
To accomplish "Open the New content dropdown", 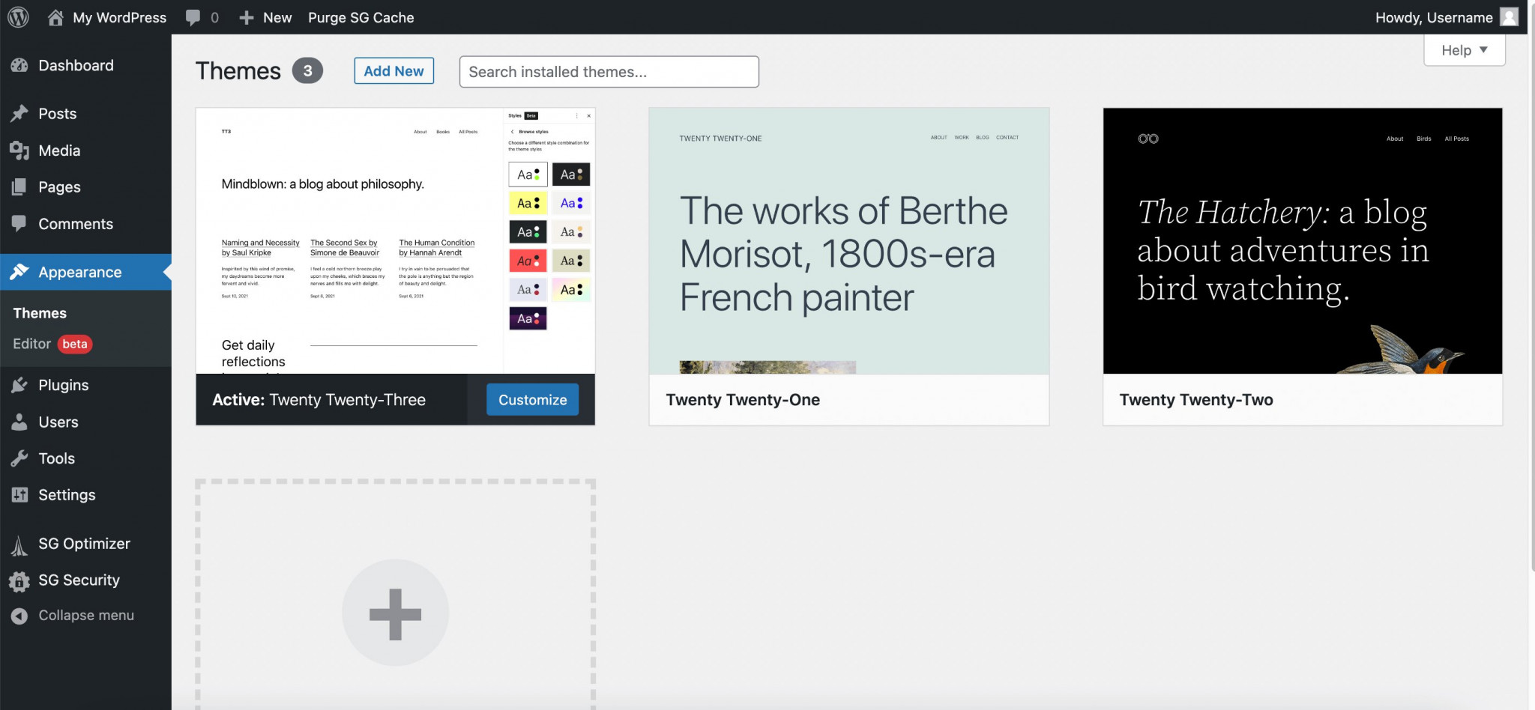I will [265, 17].
